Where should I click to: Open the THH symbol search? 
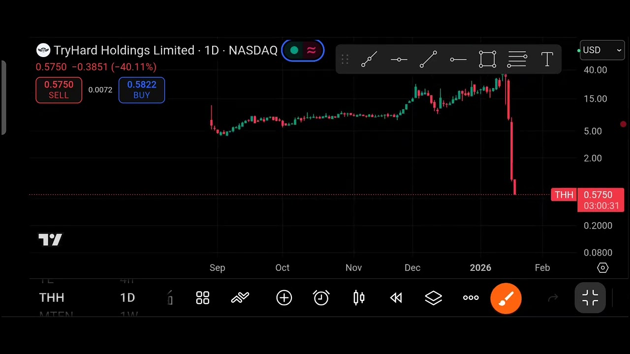pyautogui.click(x=52, y=297)
